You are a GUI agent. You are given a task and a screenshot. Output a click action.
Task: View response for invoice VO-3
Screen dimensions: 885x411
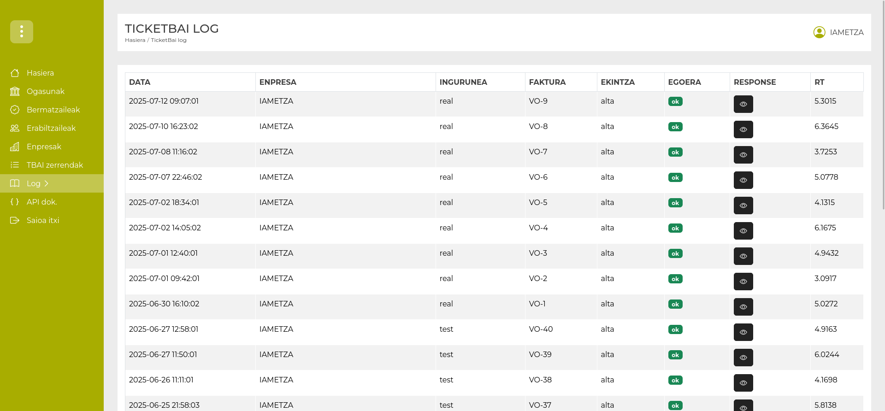(743, 256)
